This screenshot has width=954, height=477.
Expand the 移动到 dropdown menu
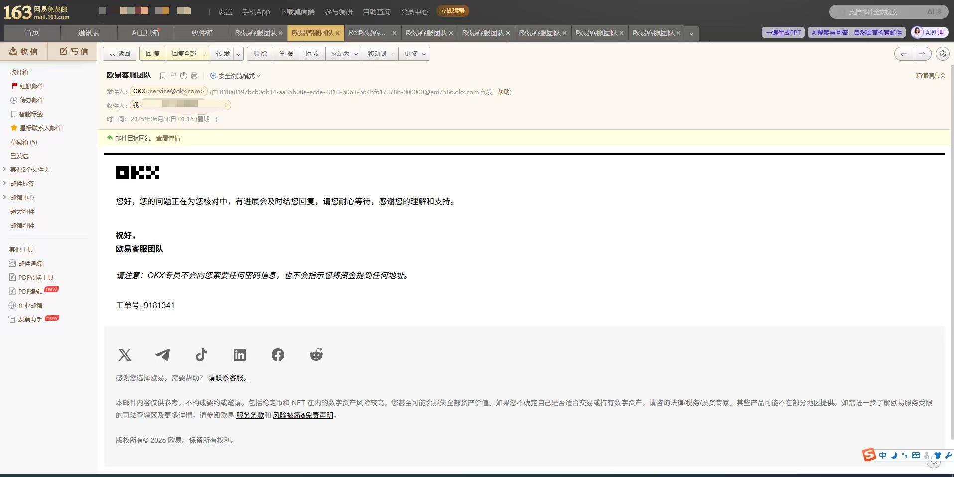coord(381,54)
